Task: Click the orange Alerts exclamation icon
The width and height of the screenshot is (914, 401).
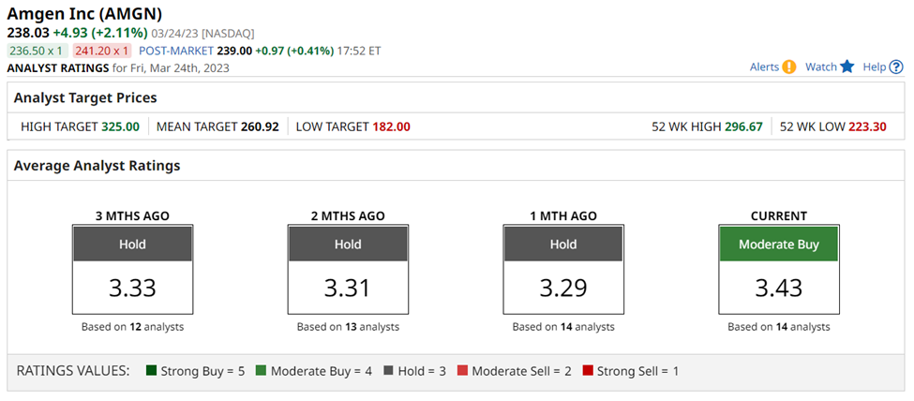Action: [x=789, y=67]
